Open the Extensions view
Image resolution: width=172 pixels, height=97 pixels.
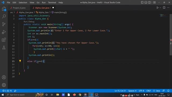4,40
